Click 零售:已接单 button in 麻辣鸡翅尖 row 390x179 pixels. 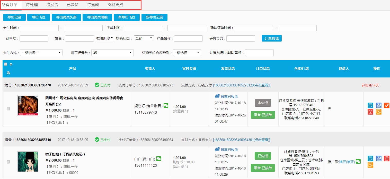pos(263,115)
